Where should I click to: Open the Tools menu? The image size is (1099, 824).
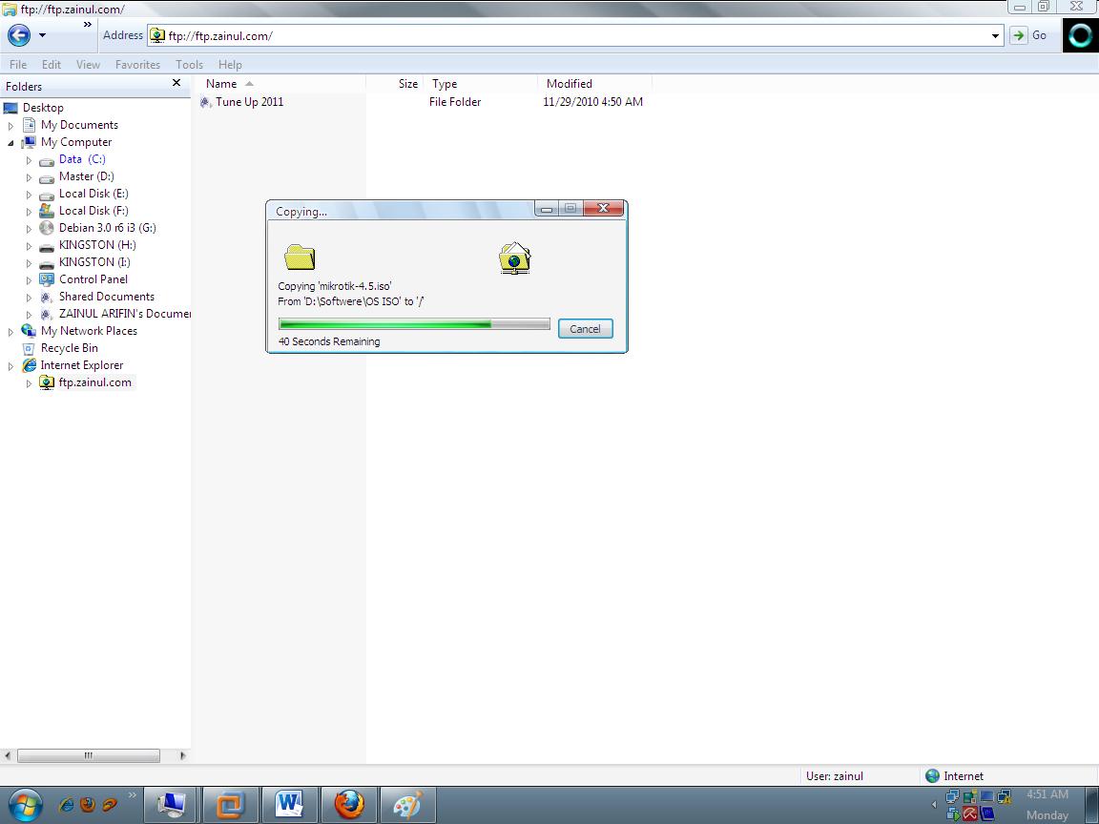pyautogui.click(x=189, y=65)
